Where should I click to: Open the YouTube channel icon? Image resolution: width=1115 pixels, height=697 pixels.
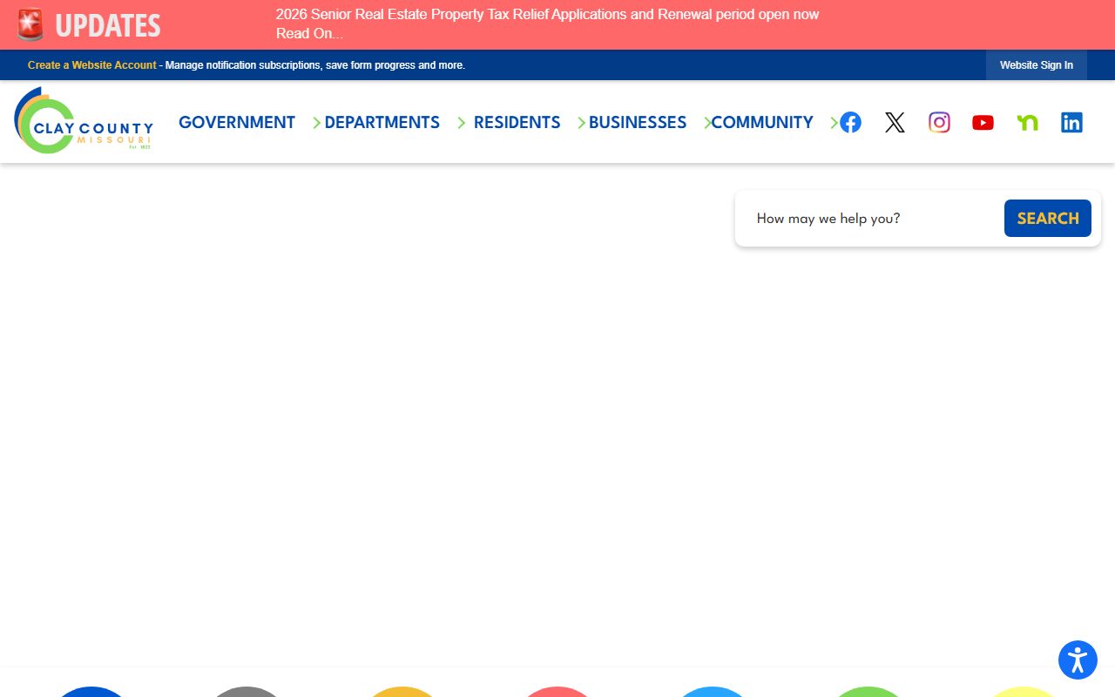tap(983, 122)
